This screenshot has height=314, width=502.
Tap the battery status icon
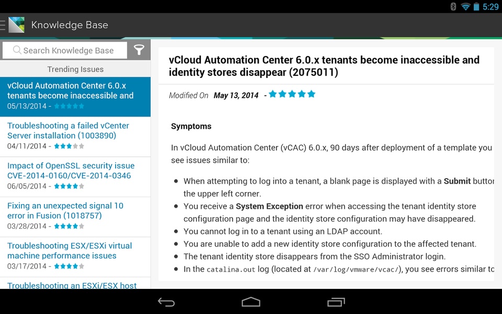pos(476,6)
